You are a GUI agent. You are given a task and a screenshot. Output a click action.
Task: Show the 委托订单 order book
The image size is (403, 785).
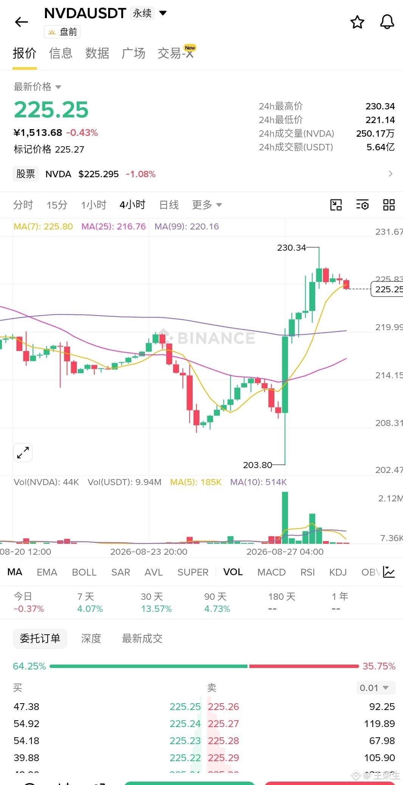(40, 639)
